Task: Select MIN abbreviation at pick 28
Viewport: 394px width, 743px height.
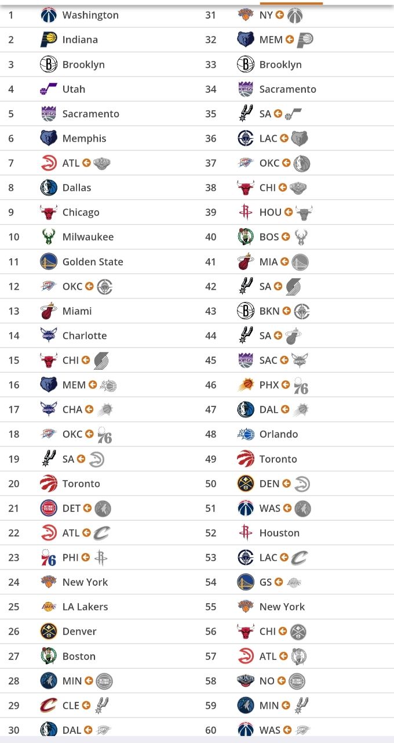Action: [x=72, y=681]
